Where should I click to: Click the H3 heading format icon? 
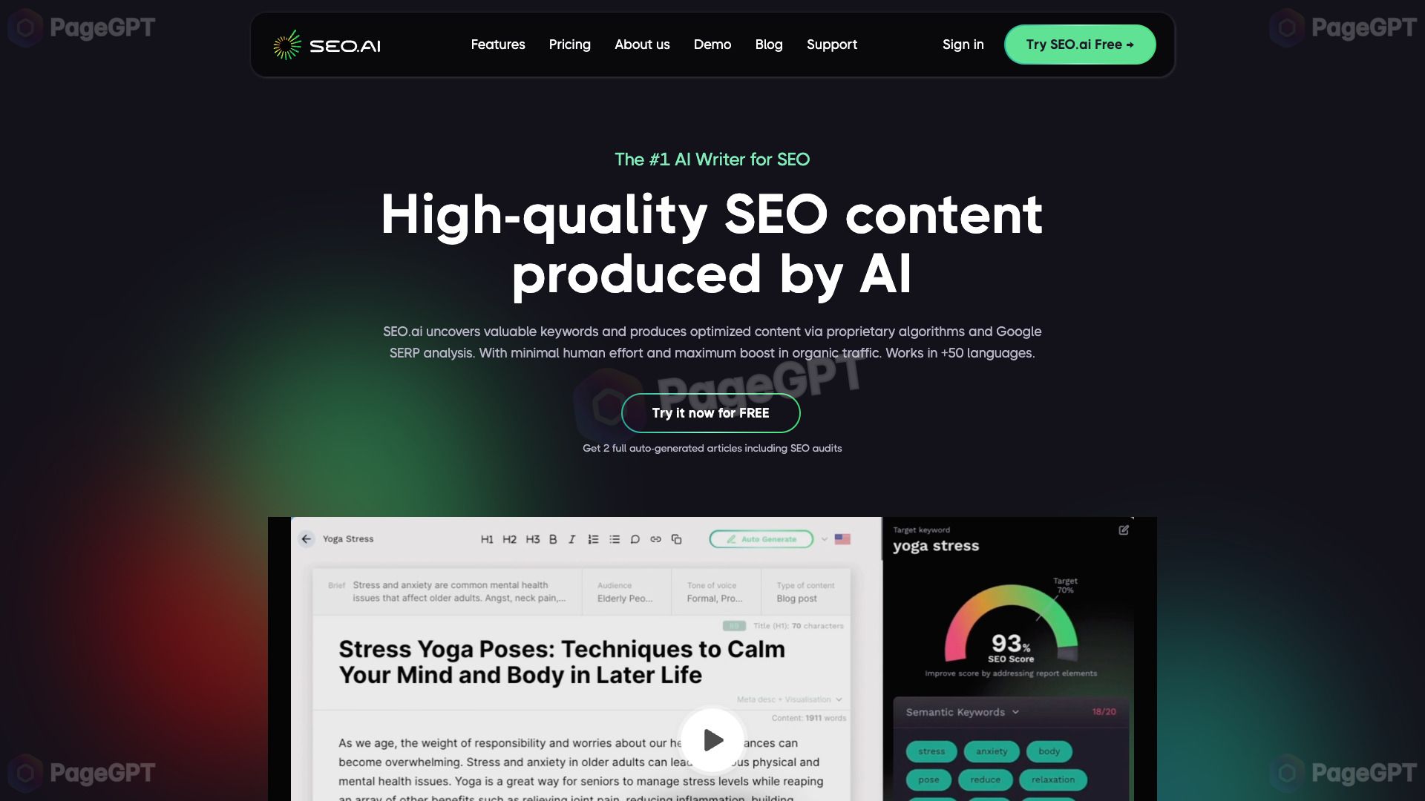tap(531, 538)
